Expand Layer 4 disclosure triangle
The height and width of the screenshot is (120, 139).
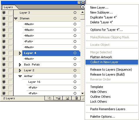click(20, 53)
